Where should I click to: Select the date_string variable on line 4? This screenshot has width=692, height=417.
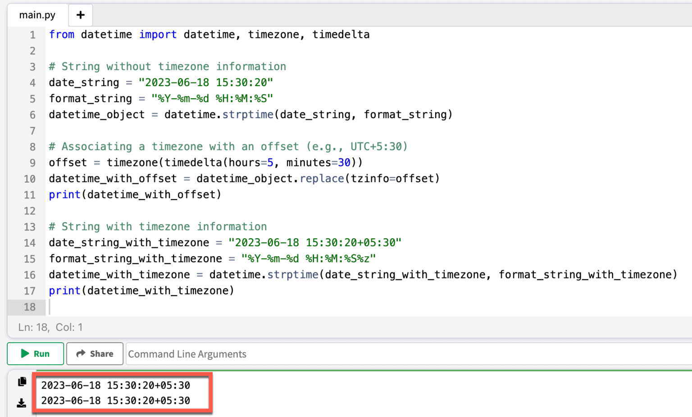(84, 82)
